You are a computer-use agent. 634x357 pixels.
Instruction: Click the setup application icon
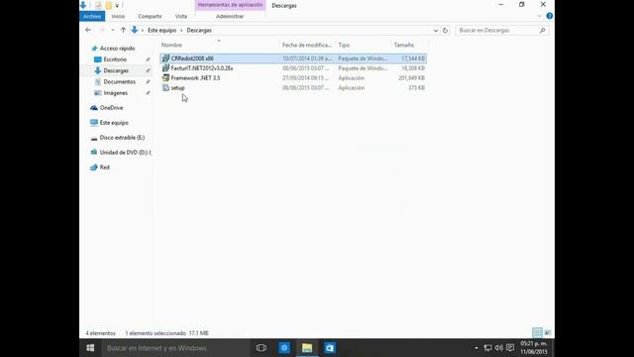click(165, 87)
